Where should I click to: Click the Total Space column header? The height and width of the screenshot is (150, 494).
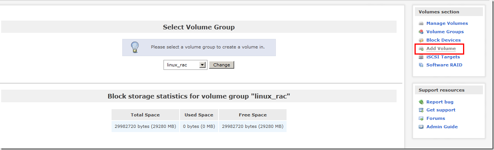(x=145, y=115)
